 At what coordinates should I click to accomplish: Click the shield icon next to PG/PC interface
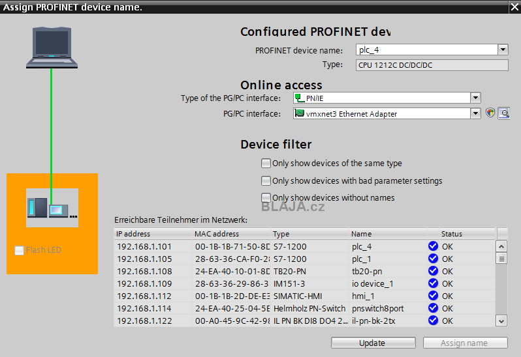[x=490, y=113]
